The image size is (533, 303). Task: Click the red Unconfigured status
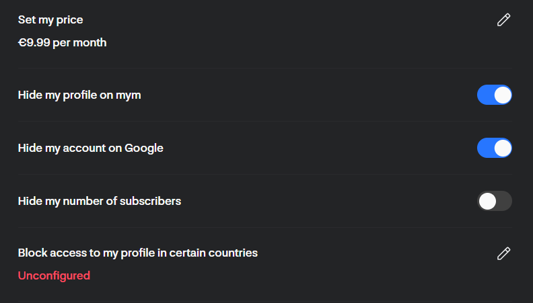pyautogui.click(x=54, y=275)
